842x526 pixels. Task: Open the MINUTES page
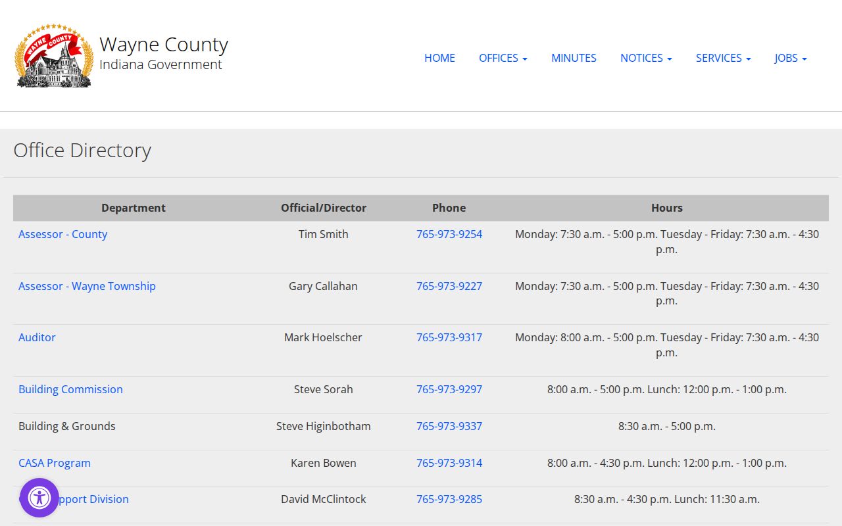pyautogui.click(x=574, y=58)
